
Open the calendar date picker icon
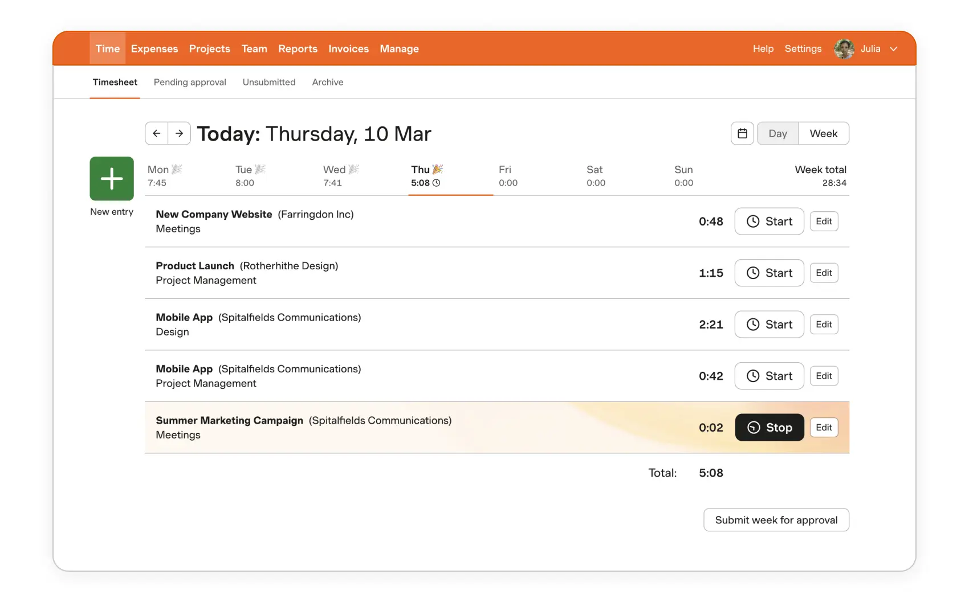pyautogui.click(x=742, y=133)
